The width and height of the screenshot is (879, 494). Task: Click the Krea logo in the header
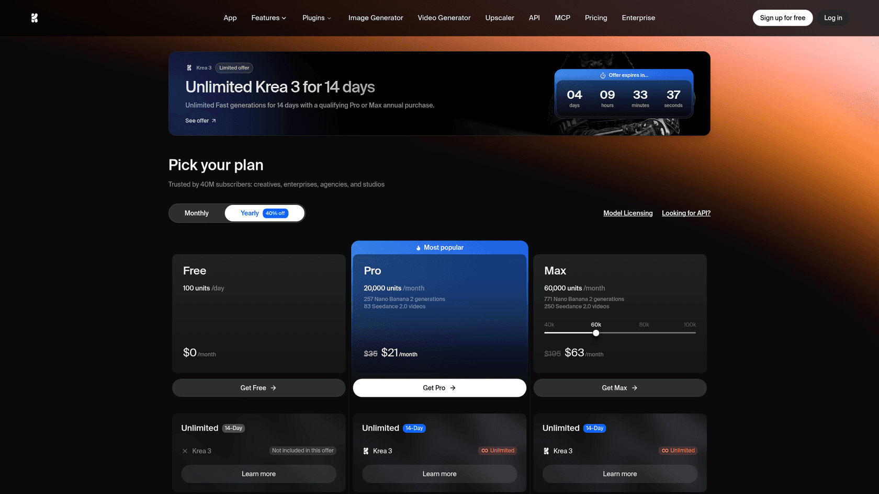click(x=34, y=18)
